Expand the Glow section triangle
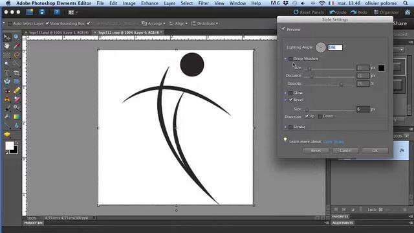The image size is (414, 233). (x=285, y=93)
